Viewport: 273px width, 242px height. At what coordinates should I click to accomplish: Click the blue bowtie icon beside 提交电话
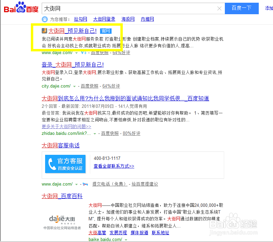(85, 184)
